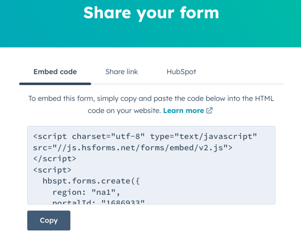The image size is (301, 243).
Task: Open the external link icon beside Learn more
Action: tap(209, 110)
